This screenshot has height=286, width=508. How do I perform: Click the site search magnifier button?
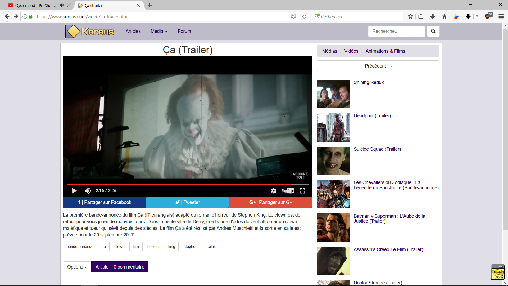pyautogui.click(x=433, y=31)
